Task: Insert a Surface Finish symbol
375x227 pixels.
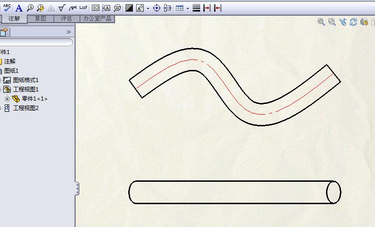Action: click(62, 8)
